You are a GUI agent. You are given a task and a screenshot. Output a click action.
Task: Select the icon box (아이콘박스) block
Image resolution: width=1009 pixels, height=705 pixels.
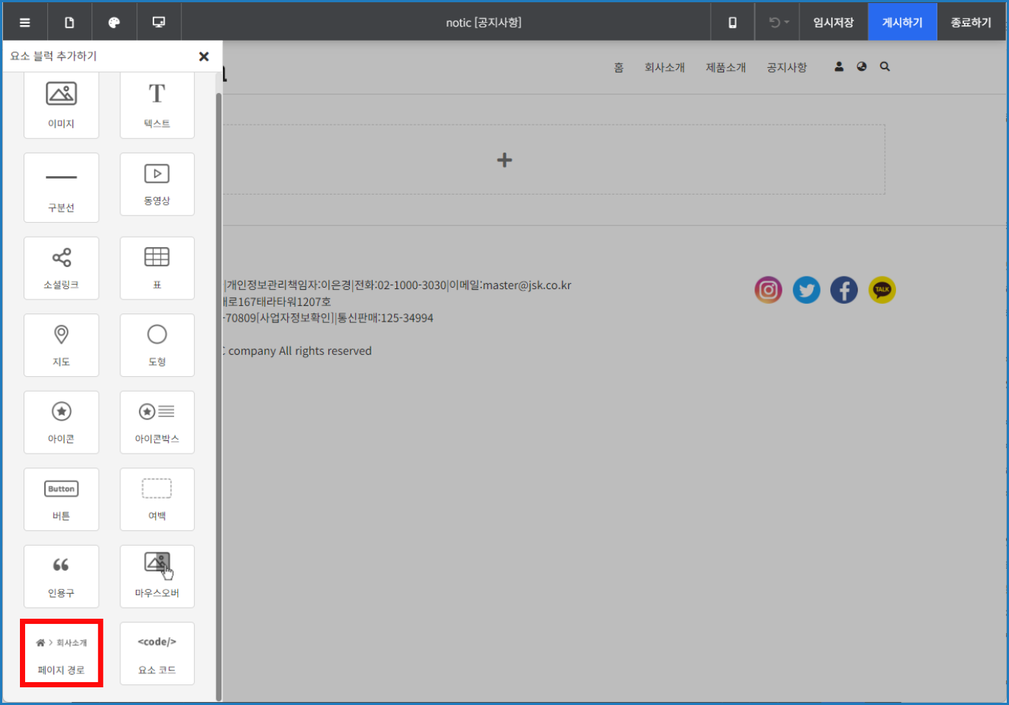[157, 422]
